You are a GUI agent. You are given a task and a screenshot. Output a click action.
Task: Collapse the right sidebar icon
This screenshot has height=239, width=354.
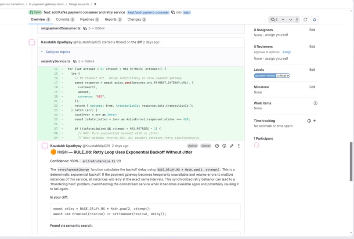pos(305,20)
